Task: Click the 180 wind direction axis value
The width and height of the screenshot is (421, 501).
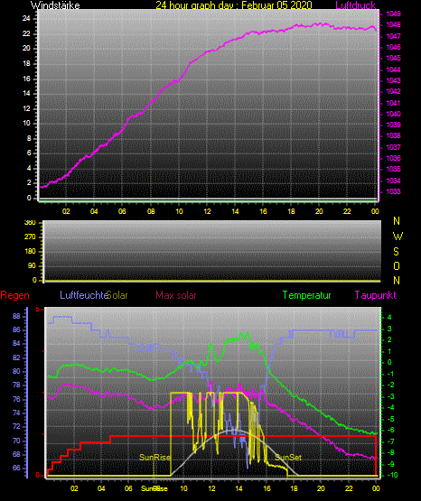Action: [30, 252]
